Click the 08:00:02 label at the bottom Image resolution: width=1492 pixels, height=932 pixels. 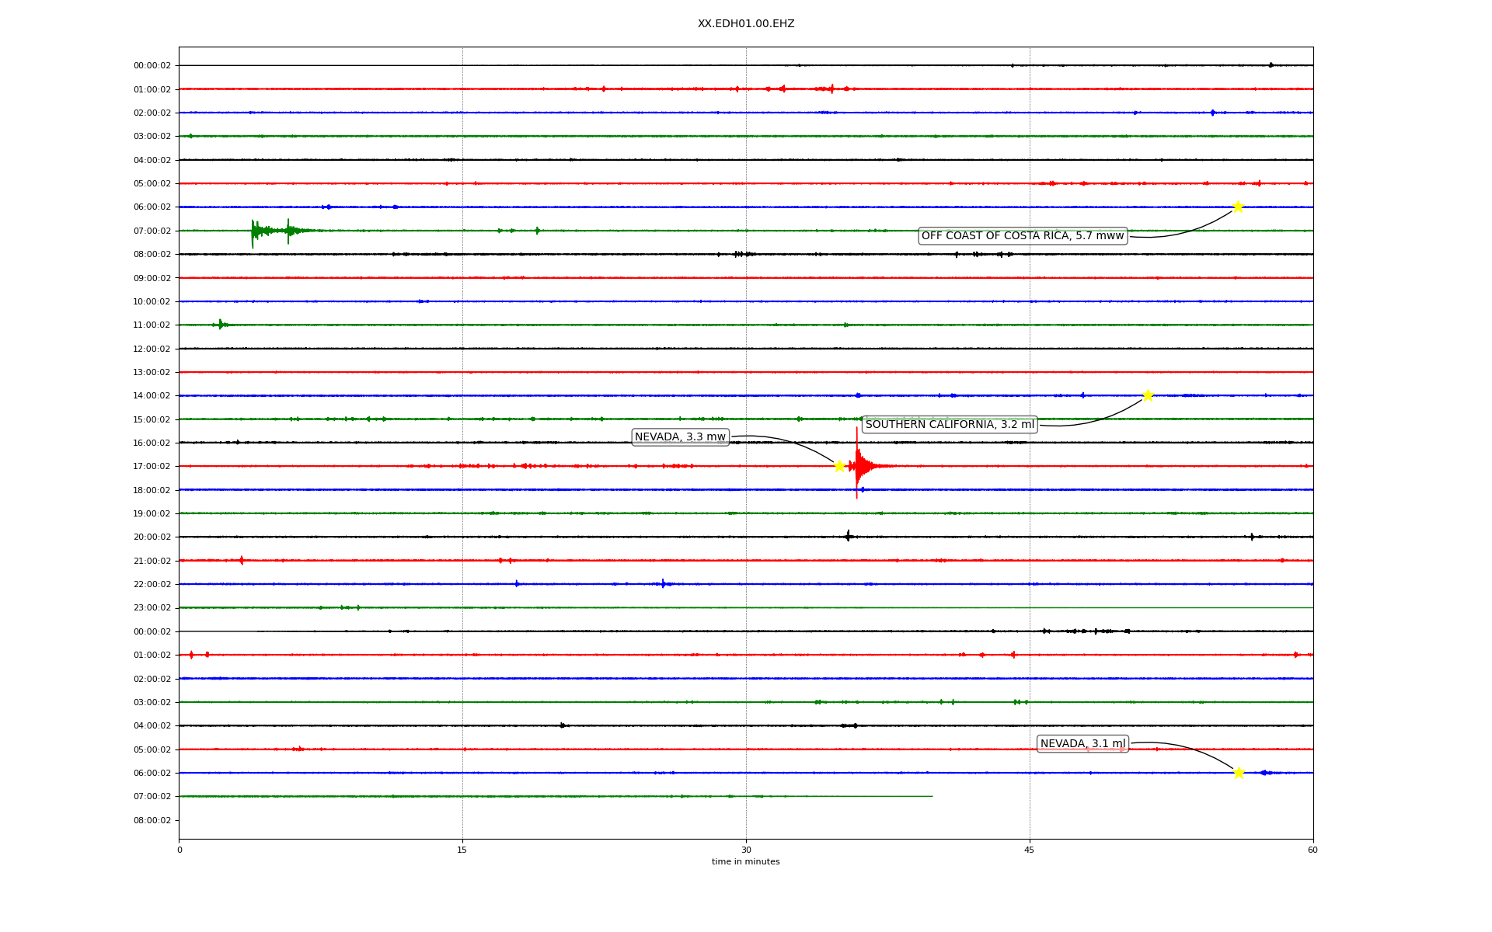pyautogui.click(x=152, y=820)
